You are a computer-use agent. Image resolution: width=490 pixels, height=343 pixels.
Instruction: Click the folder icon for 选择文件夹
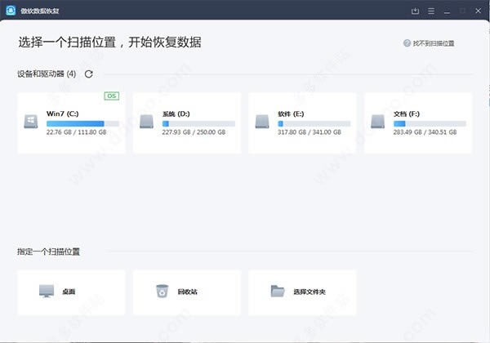[x=278, y=292]
